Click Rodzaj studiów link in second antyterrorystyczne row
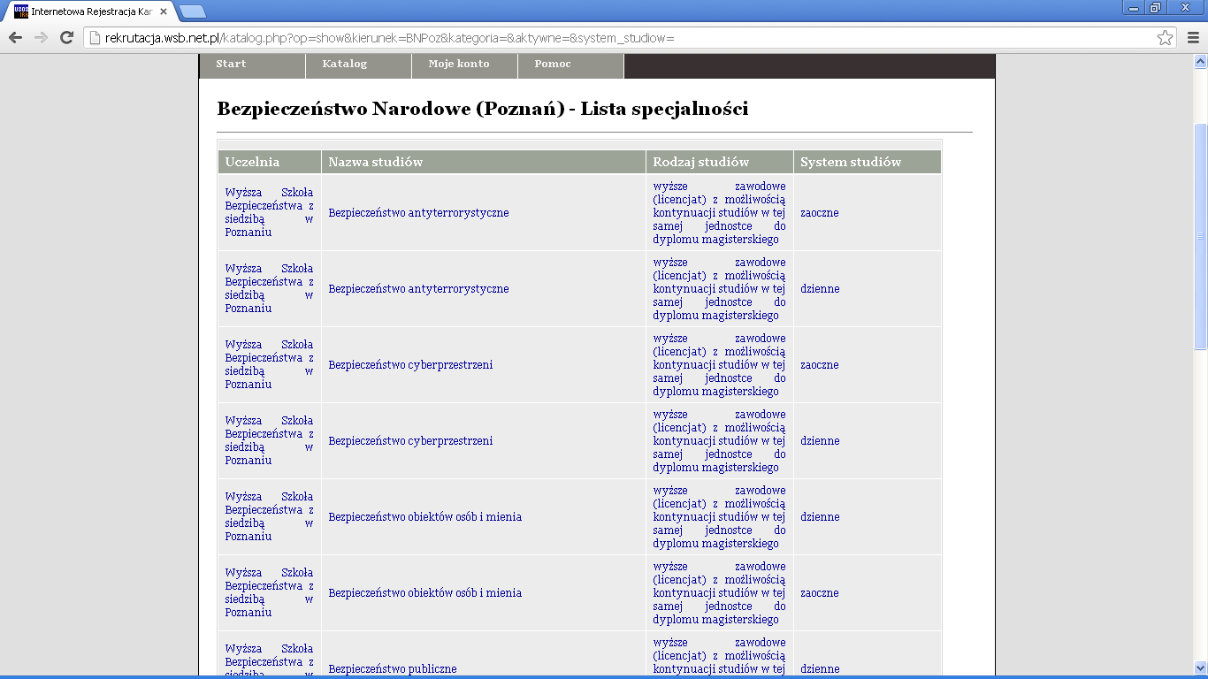This screenshot has width=1208, height=679. click(x=719, y=289)
